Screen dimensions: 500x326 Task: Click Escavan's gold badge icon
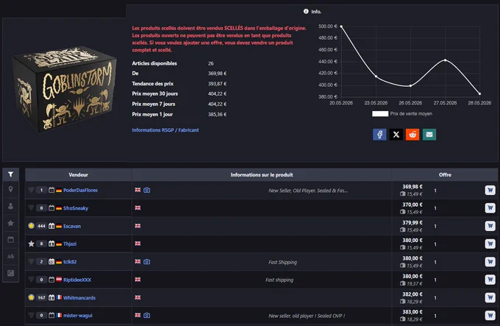coord(31,225)
